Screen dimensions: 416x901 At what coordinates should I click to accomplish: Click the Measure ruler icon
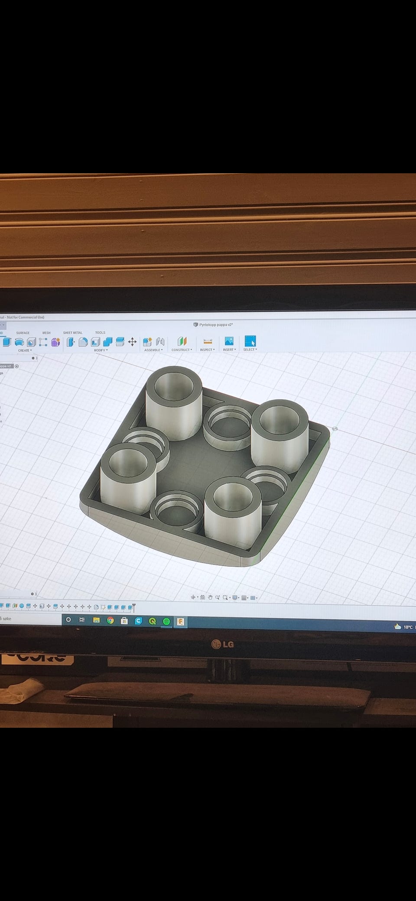coord(208,341)
